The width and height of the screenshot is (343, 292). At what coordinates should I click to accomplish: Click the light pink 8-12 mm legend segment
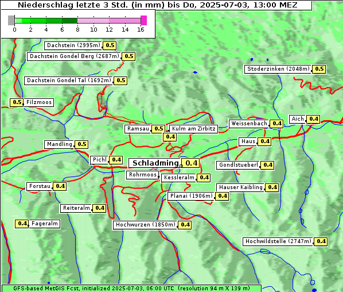(93, 21)
